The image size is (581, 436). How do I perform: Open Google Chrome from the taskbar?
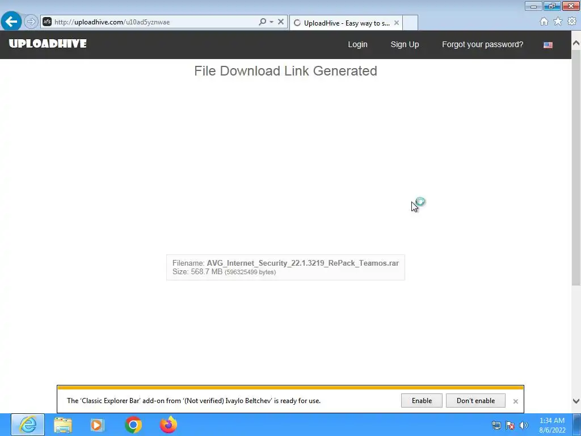133,425
